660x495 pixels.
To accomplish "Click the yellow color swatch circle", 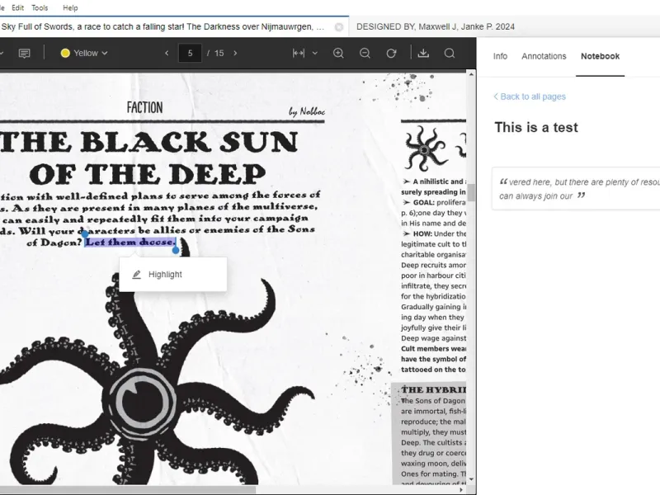I will pyautogui.click(x=65, y=53).
